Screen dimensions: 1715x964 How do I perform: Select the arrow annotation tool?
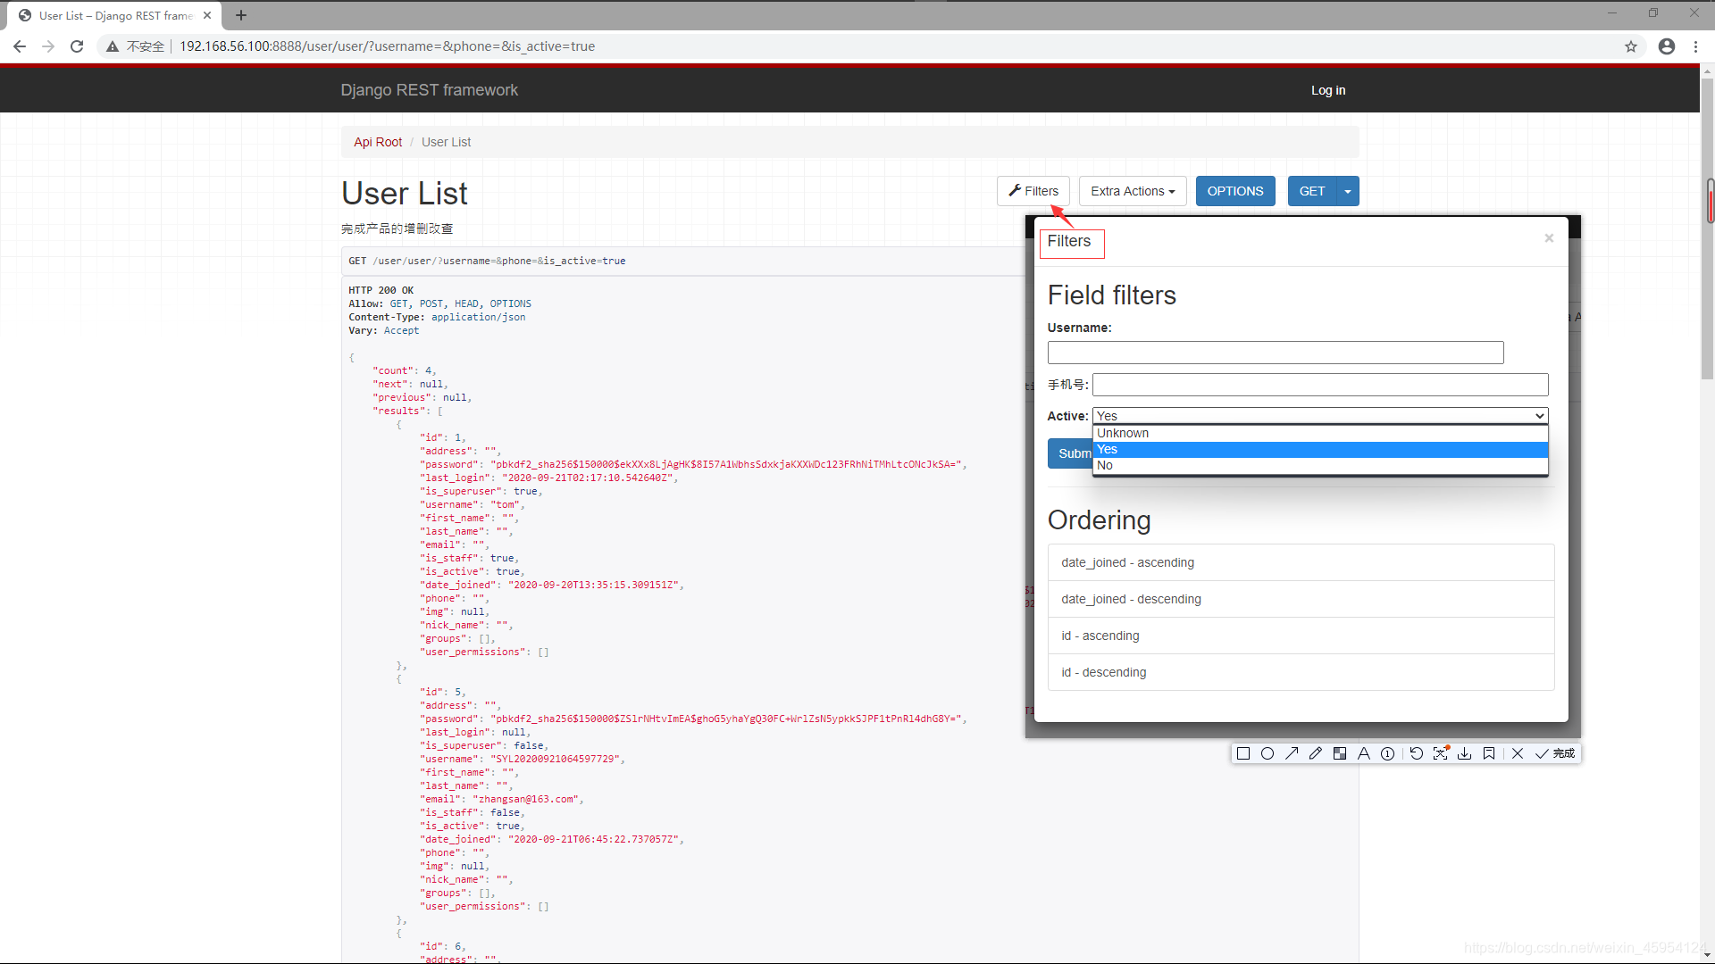point(1292,753)
